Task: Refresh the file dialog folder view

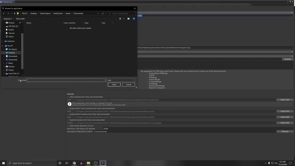Action: (x=103, y=13)
